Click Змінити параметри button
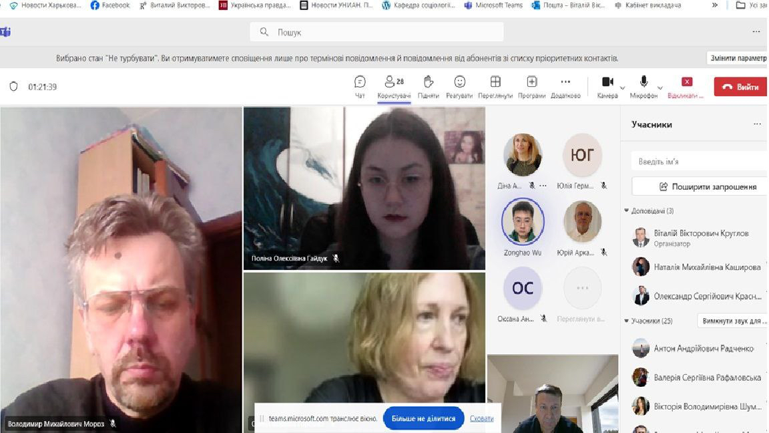The image size is (769, 433). [x=737, y=58]
